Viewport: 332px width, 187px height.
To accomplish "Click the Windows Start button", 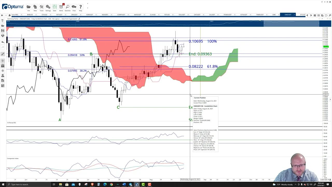I will [3, 184].
